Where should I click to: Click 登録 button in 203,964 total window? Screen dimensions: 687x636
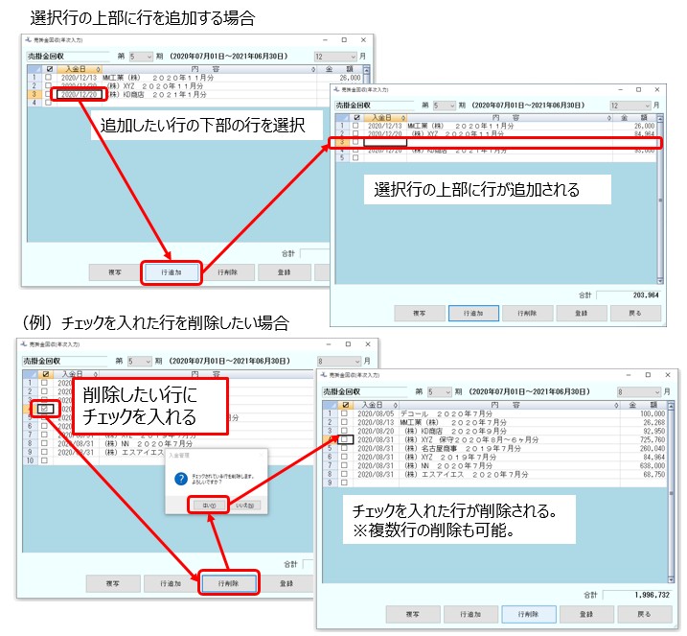(x=581, y=313)
